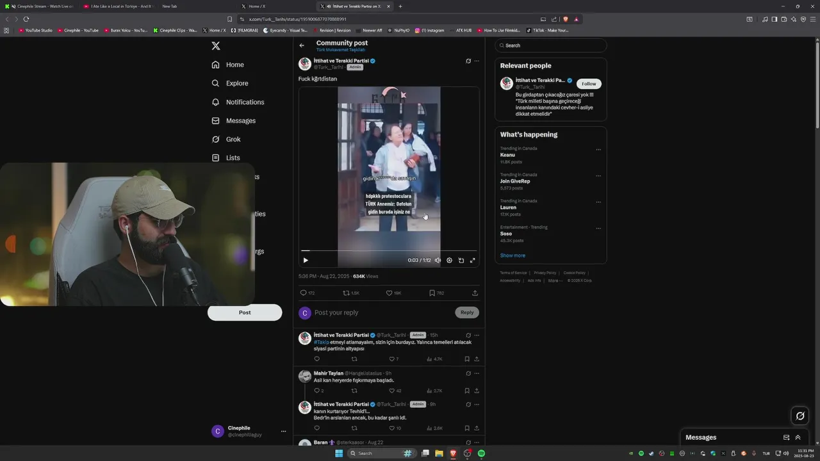820x461 pixels.
Task: Share the main post
Action: pyautogui.click(x=475, y=293)
